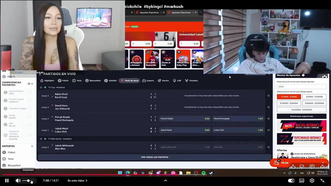Open video settings gear

click(312, 181)
